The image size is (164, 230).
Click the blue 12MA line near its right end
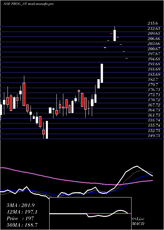149,175
